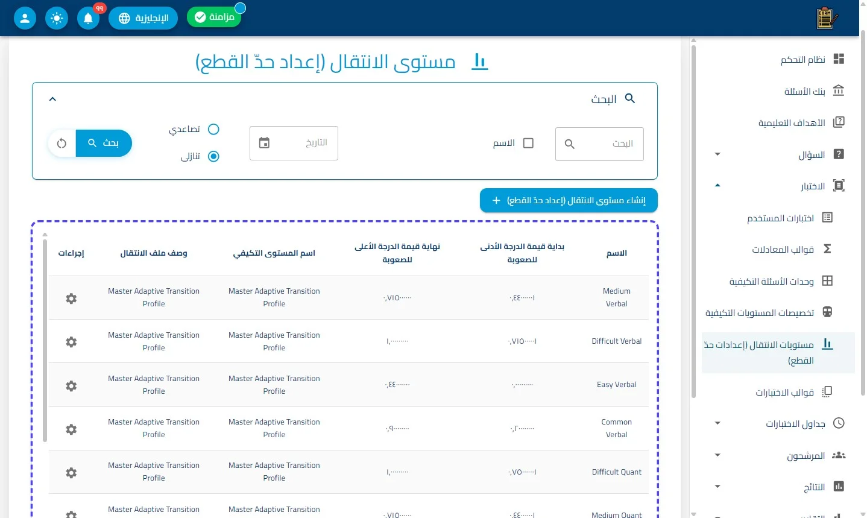867x518 pixels.
Task: Open اختبارات المستخدم menu item
Action: [778, 218]
